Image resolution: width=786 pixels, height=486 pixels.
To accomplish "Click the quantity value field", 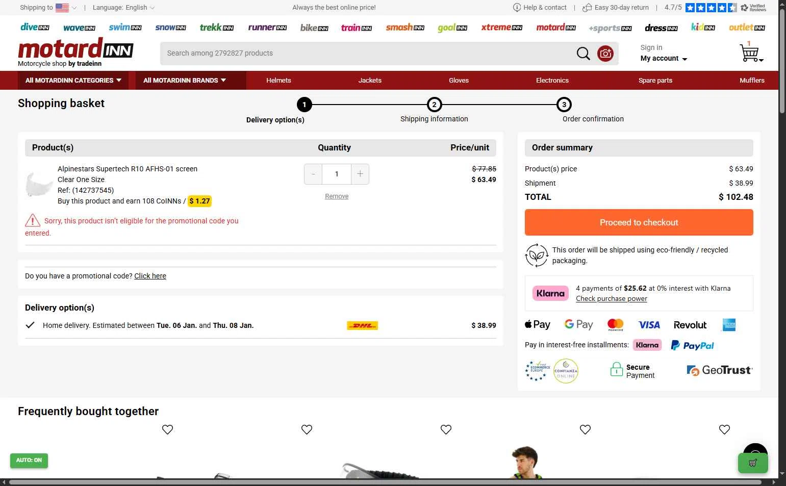I will (x=337, y=174).
